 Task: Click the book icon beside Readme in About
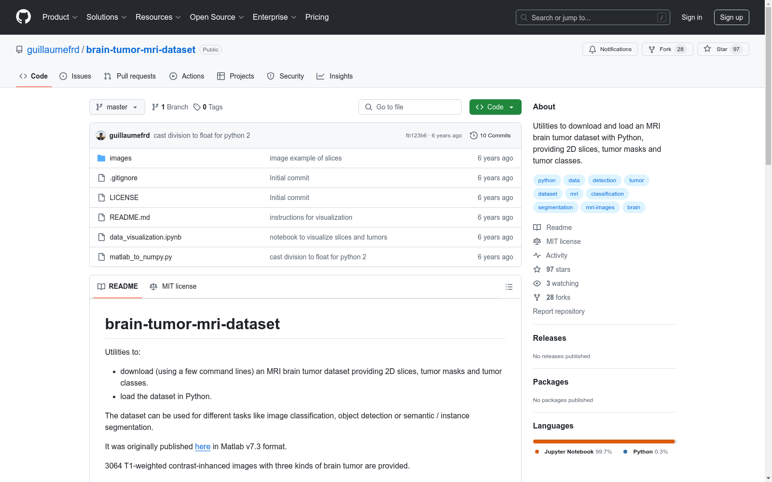pos(537,228)
